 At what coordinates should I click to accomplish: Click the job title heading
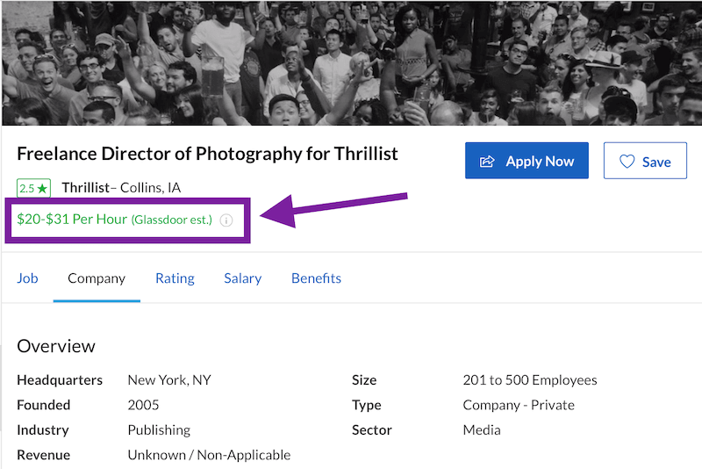(207, 155)
